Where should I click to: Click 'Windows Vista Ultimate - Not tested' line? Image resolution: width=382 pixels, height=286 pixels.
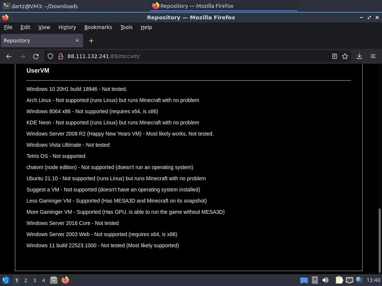(x=68, y=145)
